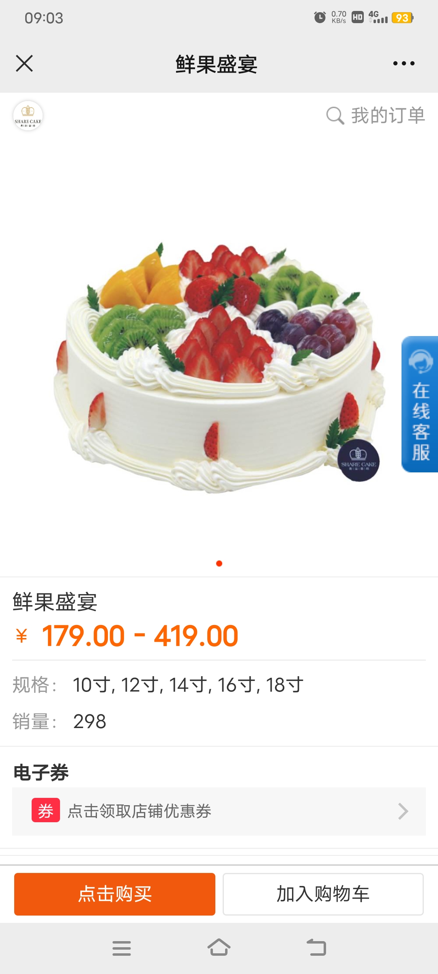
Task: Tap 加入购物车 to add to cart
Action: [x=323, y=894]
